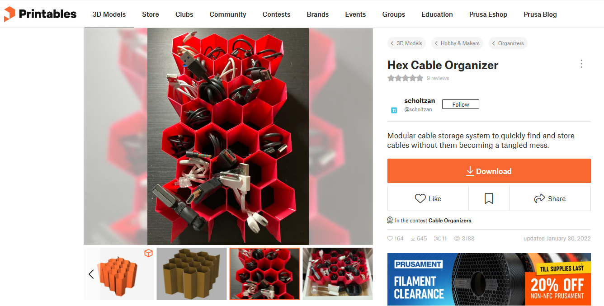The height and width of the screenshot is (306, 604).
Task: Open the Prusament filament clearance banner
Action: (x=489, y=279)
